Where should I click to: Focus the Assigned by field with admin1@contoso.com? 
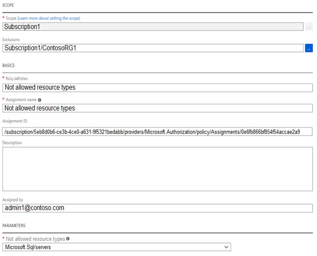coord(157,208)
